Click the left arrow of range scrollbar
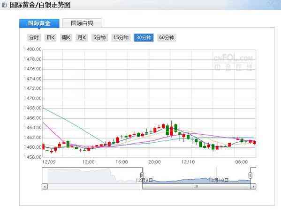This screenshot has width=281, height=211. pyautogui.click(x=45, y=187)
